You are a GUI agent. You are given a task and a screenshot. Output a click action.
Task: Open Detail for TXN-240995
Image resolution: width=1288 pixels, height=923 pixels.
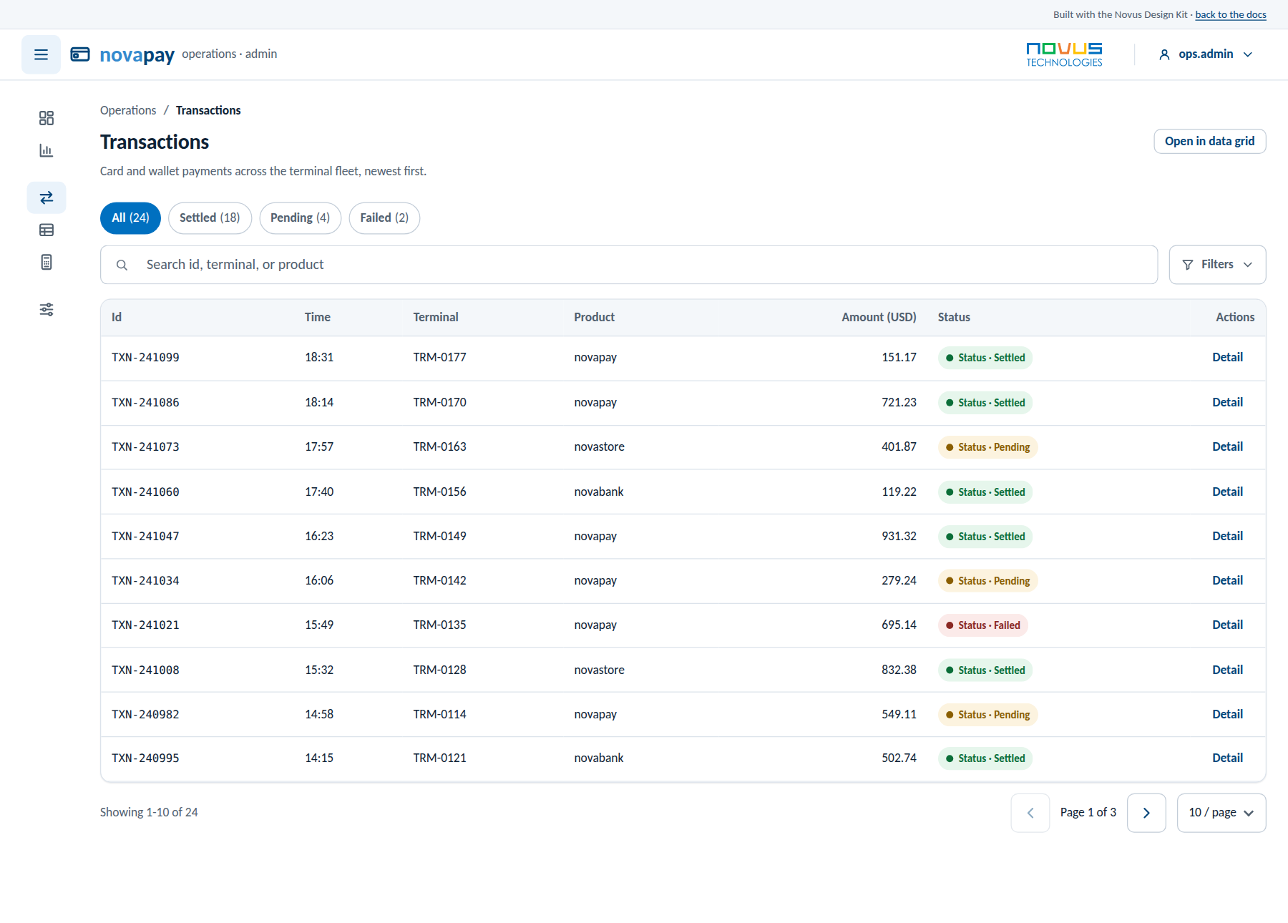(1227, 758)
